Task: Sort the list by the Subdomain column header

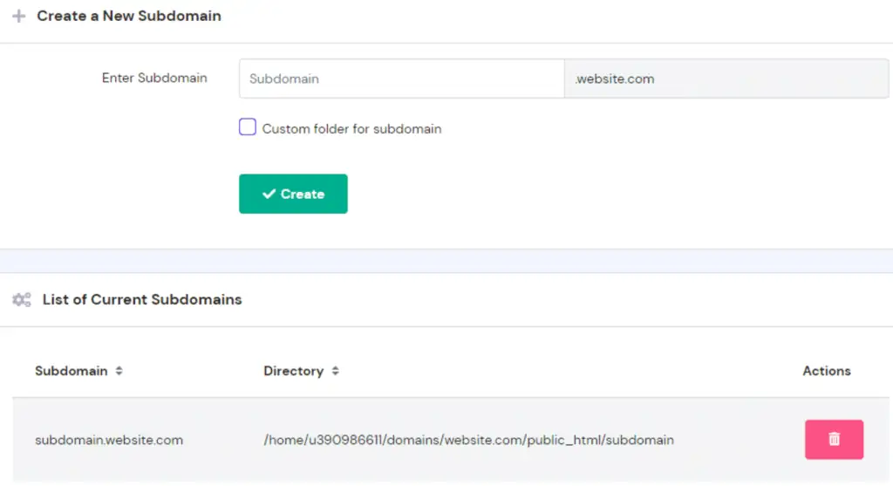Action: (72, 371)
